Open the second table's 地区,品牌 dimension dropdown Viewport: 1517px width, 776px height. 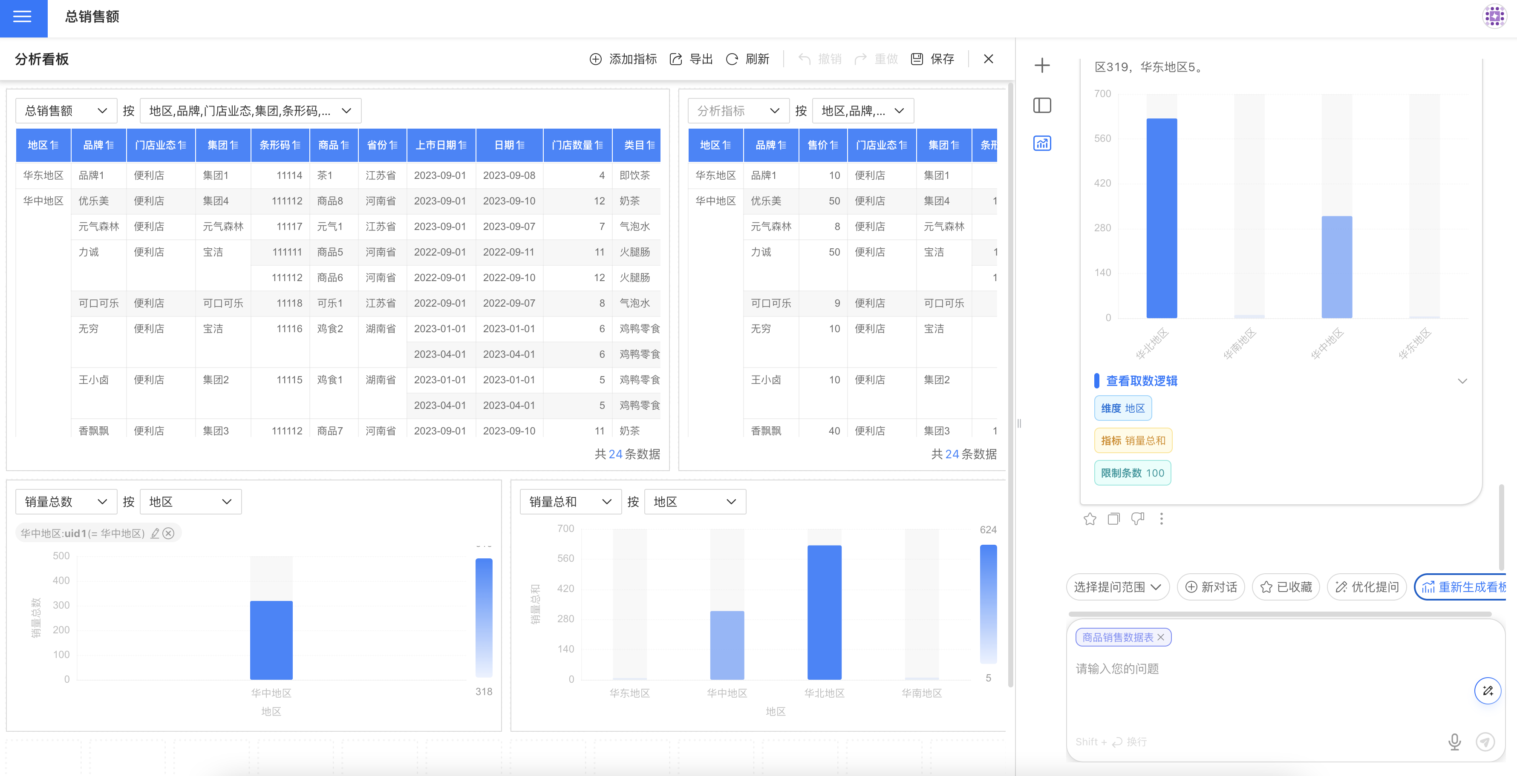pyautogui.click(x=863, y=111)
